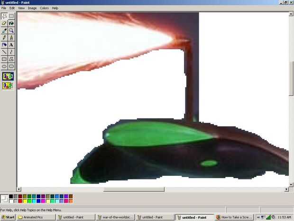Pick magenta from the color palette
The width and height of the screenshot is (294, 221).
(x=43, y=201)
